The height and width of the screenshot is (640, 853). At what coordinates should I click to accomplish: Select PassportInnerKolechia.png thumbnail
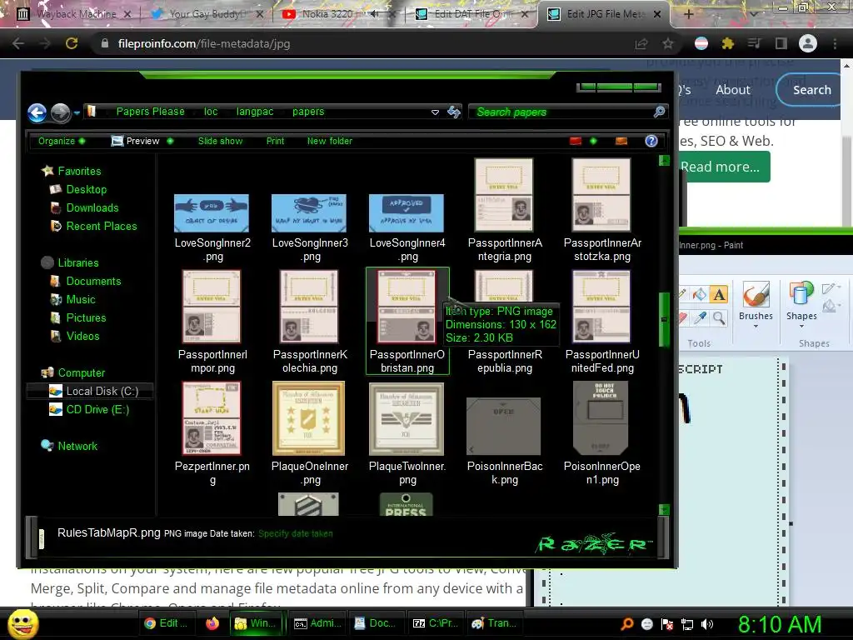point(309,307)
